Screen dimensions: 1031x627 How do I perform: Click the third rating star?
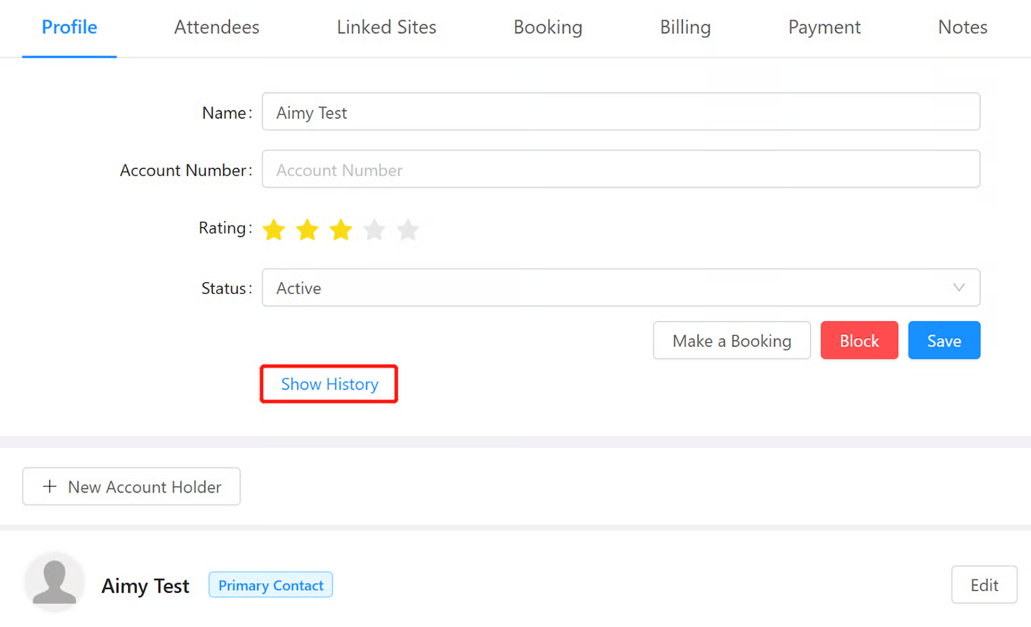click(x=341, y=230)
